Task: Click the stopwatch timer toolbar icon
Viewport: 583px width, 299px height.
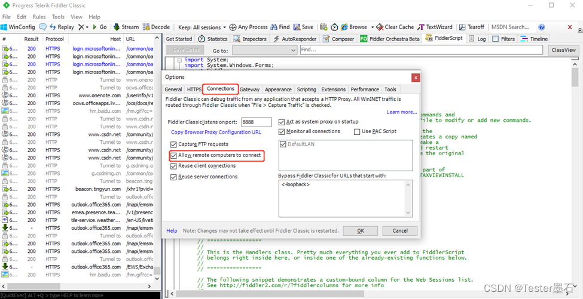Action: click(334, 27)
